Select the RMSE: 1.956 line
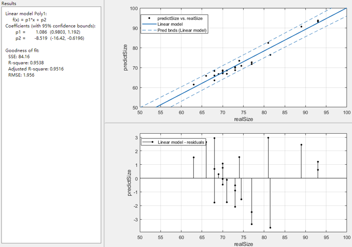 (x=21, y=75)
